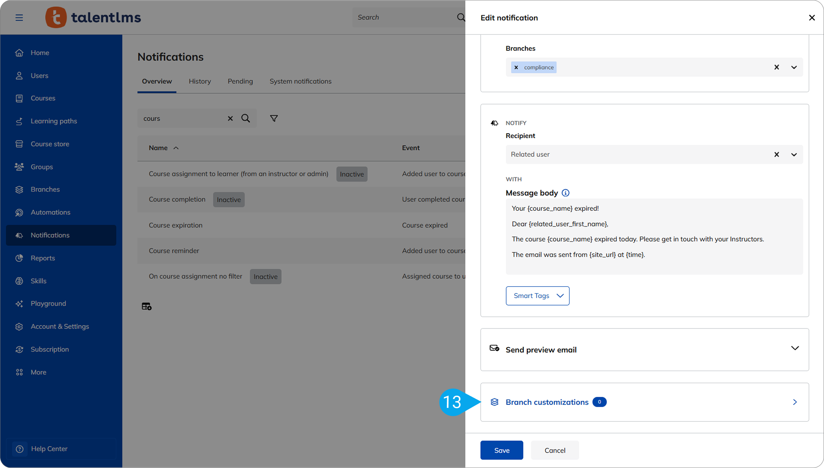Save the notification

[501, 450]
